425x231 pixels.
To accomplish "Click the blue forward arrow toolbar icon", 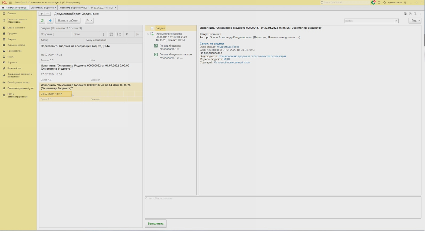I will (x=50, y=21).
